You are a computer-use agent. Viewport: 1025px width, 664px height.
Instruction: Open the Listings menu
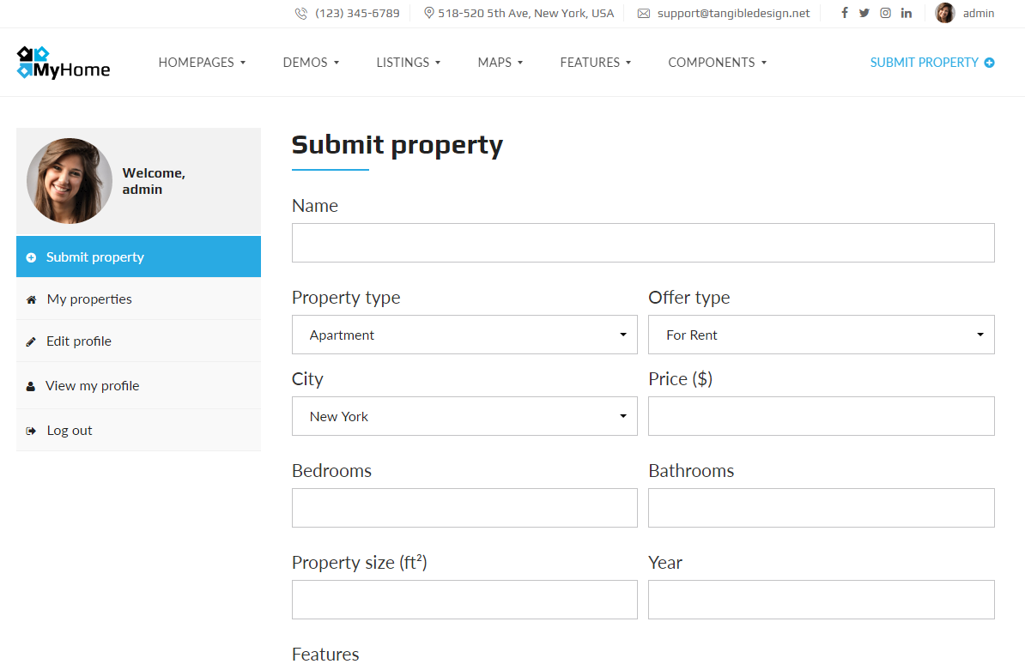[x=409, y=63]
